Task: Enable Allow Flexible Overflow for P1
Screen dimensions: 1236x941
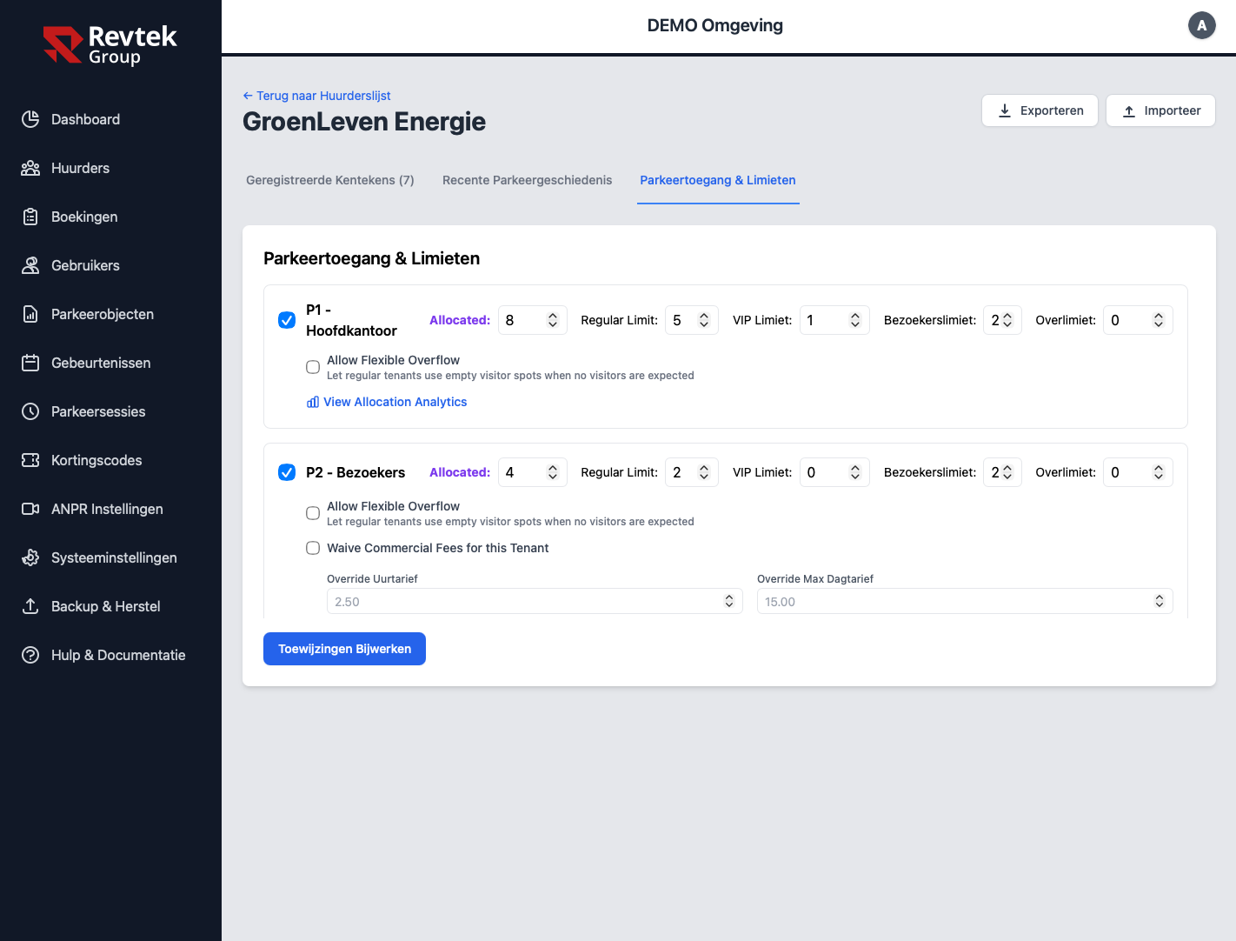Action: point(313,367)
